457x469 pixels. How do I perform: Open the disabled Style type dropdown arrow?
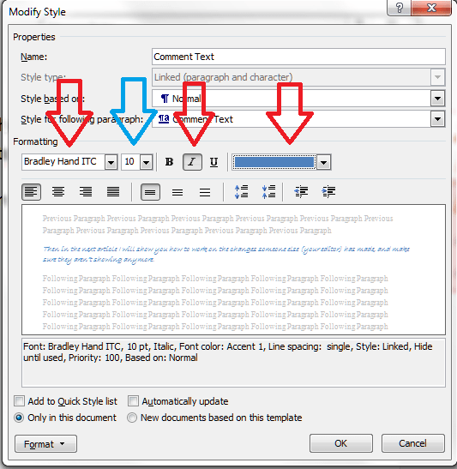point(437,77)
